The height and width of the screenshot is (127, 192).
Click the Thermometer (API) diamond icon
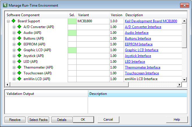(19, 67)
